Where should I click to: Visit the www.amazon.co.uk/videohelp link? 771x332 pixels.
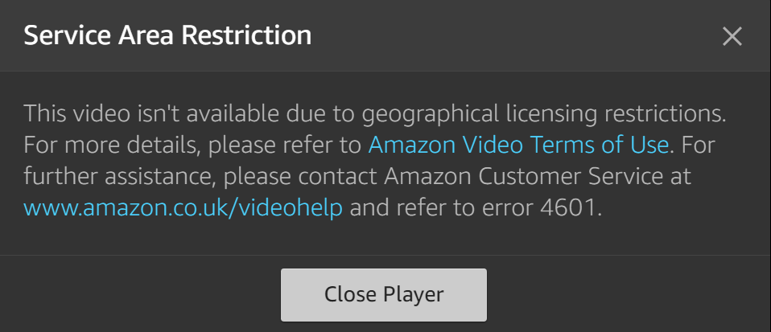pos(183,207)
